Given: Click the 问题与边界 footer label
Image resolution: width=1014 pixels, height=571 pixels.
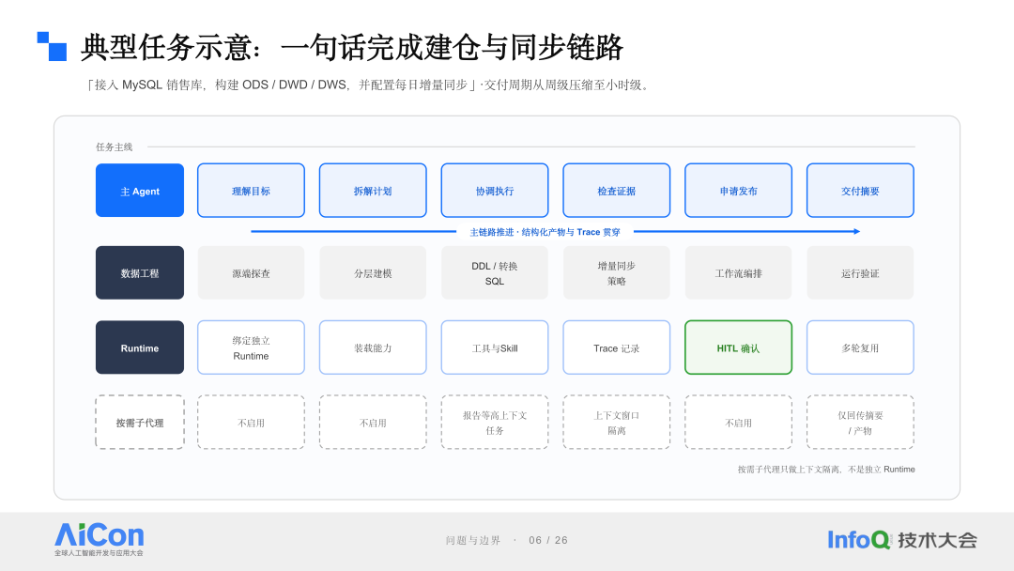Looking at the screenshot, I should [x=472, y=540].
